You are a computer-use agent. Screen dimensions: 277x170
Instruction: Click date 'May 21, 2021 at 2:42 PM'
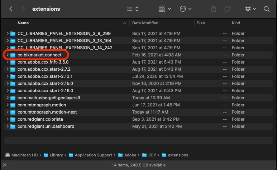pos(157,126)
